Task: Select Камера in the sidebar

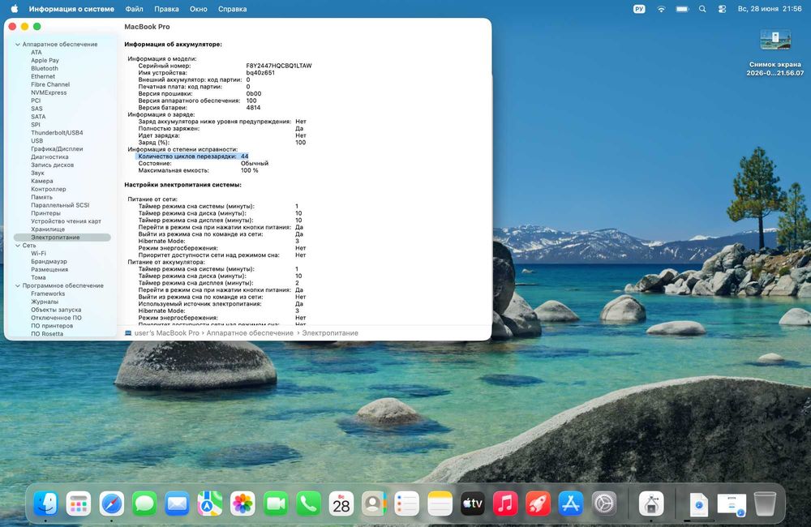Action: pyautogui.click(x=42, y=181)
